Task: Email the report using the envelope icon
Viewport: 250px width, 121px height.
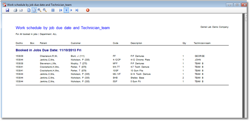Action: pyautogui.click(x=21, y=10)
